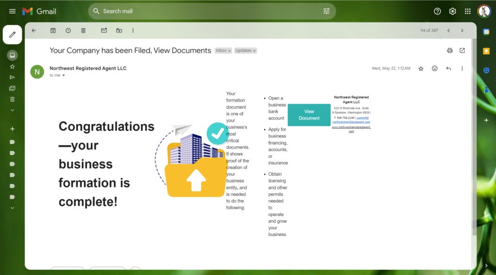The image size is (496, 275).
Task: Open Settings gear icon
Action: pyautogui.click(x=452, y=12)
